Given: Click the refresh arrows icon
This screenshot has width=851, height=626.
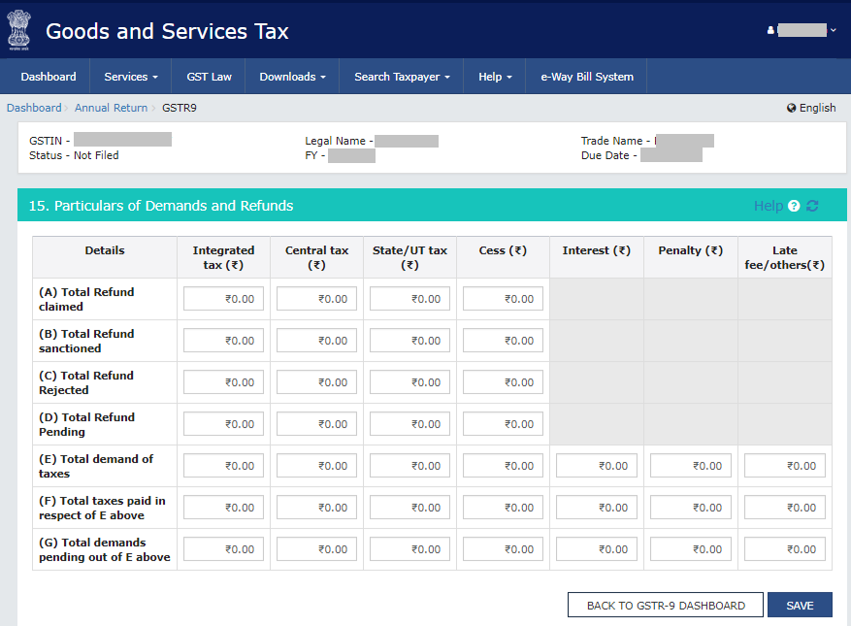Looking at the screenshot, I should 812,206.
